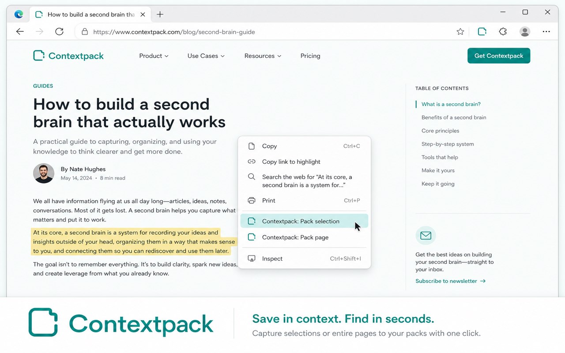Bookmark this page with the star icon

(x=460, y=32)
